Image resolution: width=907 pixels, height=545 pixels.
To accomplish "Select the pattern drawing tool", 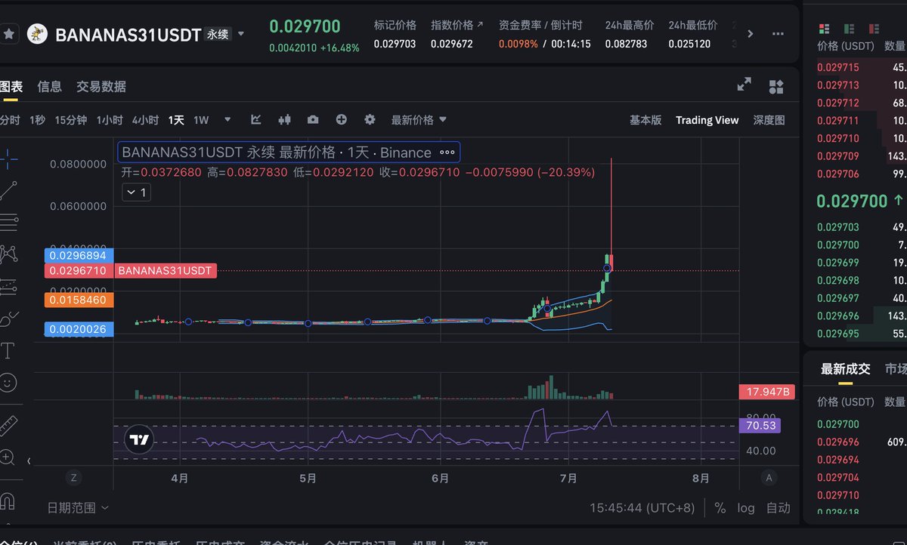I will point(8,254).
